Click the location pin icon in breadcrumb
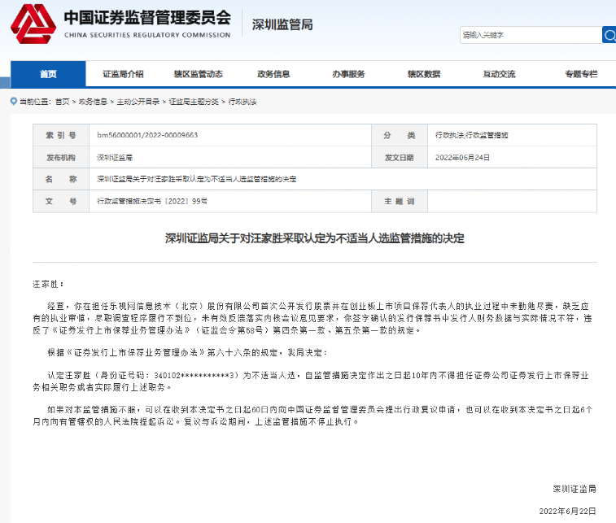The width and height of the screenshot is (616, 523). [x=13, y=102]
